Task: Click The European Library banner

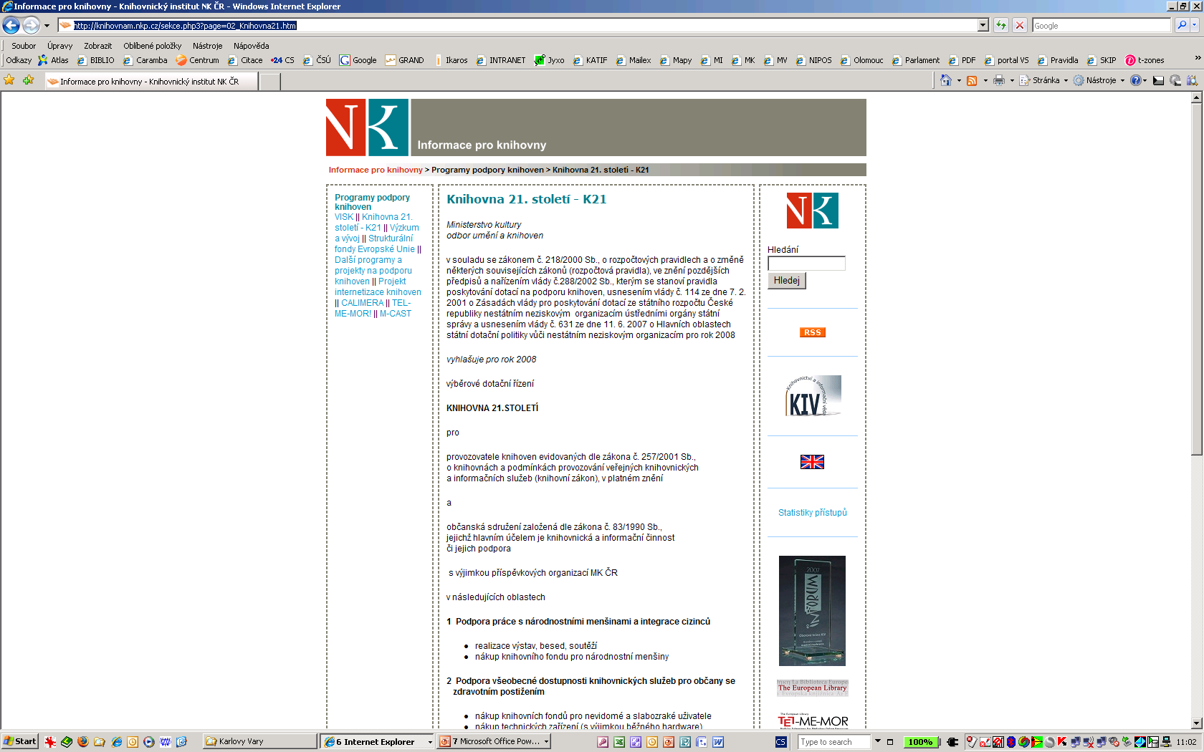Action: click(x=812, y=688)
